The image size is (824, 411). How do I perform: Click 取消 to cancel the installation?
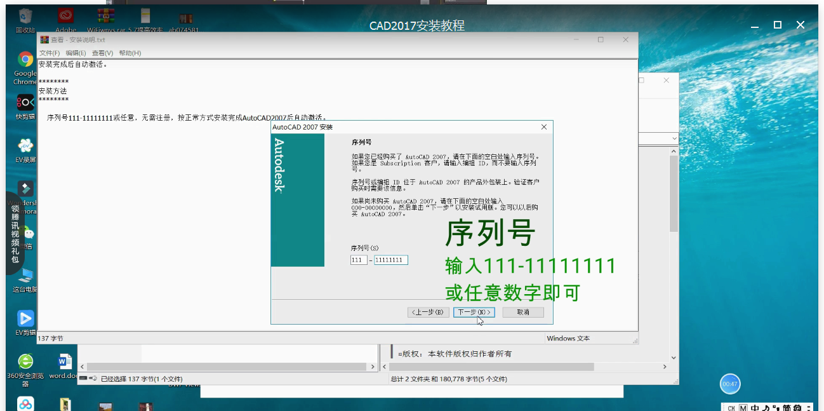tap(522, 312)
